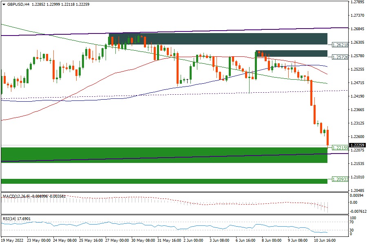Click the 1.27895 price on the price scale
This screenshot has width=367, height=245.
[357, 2]
